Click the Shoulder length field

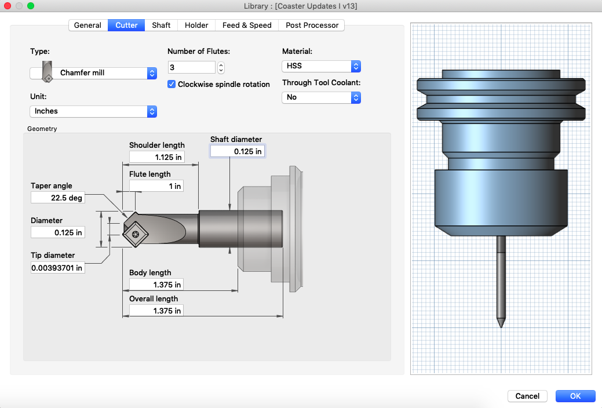(x=156, y=157)
